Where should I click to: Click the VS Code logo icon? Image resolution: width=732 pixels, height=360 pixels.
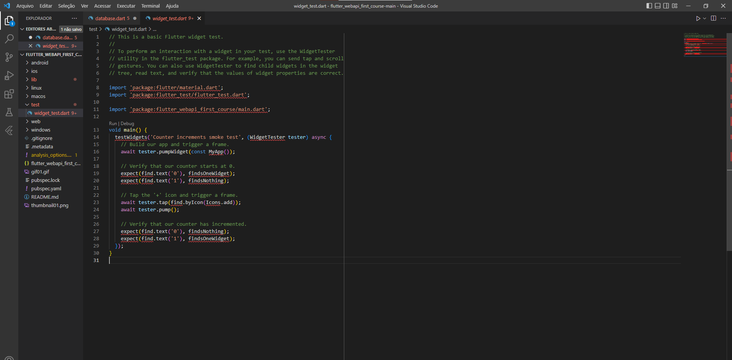[x=7, y=6]
